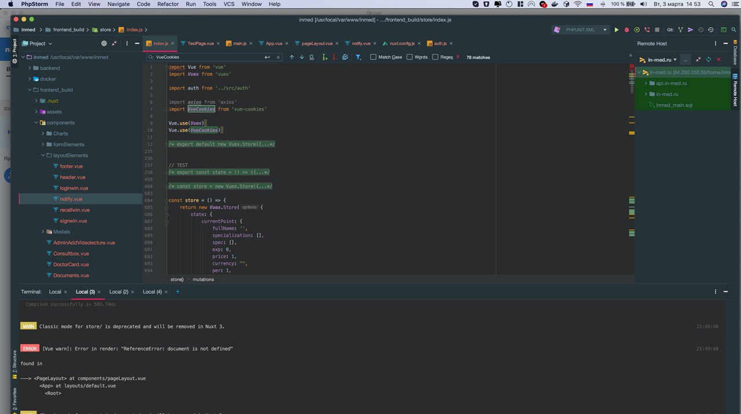Collapse the frontend_build folder
The height and width of the screenshot is (414, 741).
click(30, 90)
